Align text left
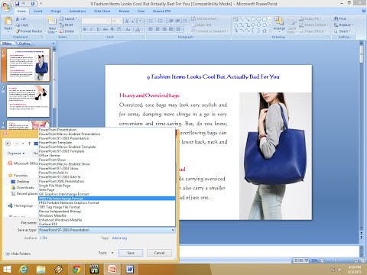This screenshot has height=275, width=367. (151, 29)
